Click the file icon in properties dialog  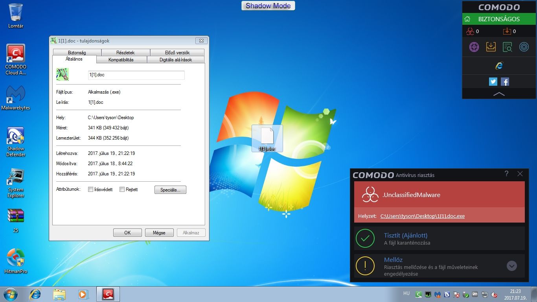63,74
